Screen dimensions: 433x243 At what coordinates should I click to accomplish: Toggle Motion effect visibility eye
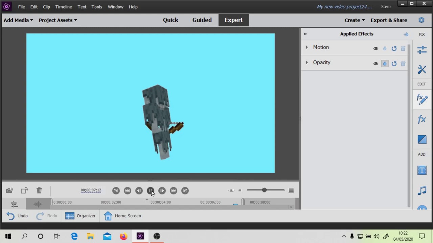tap(375, 49)
